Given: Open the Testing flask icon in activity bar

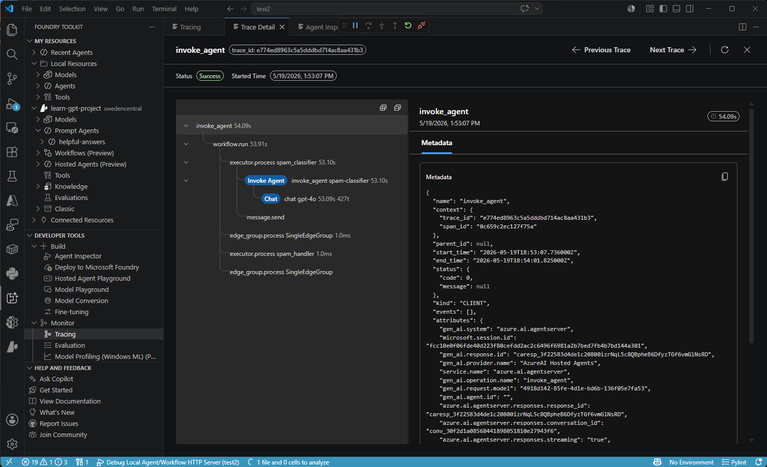Looking at the screenshot, I should [12, 176].
